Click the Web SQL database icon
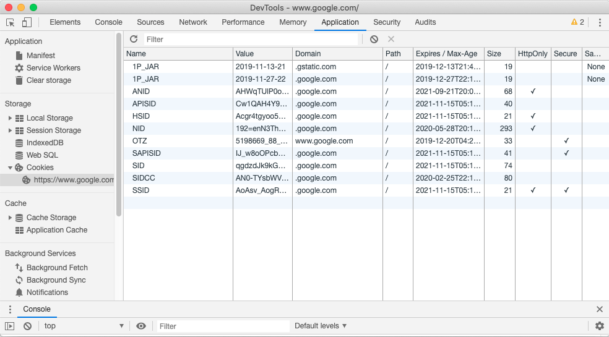Screen dimensions: 609x337 click(x=19, y=155)
